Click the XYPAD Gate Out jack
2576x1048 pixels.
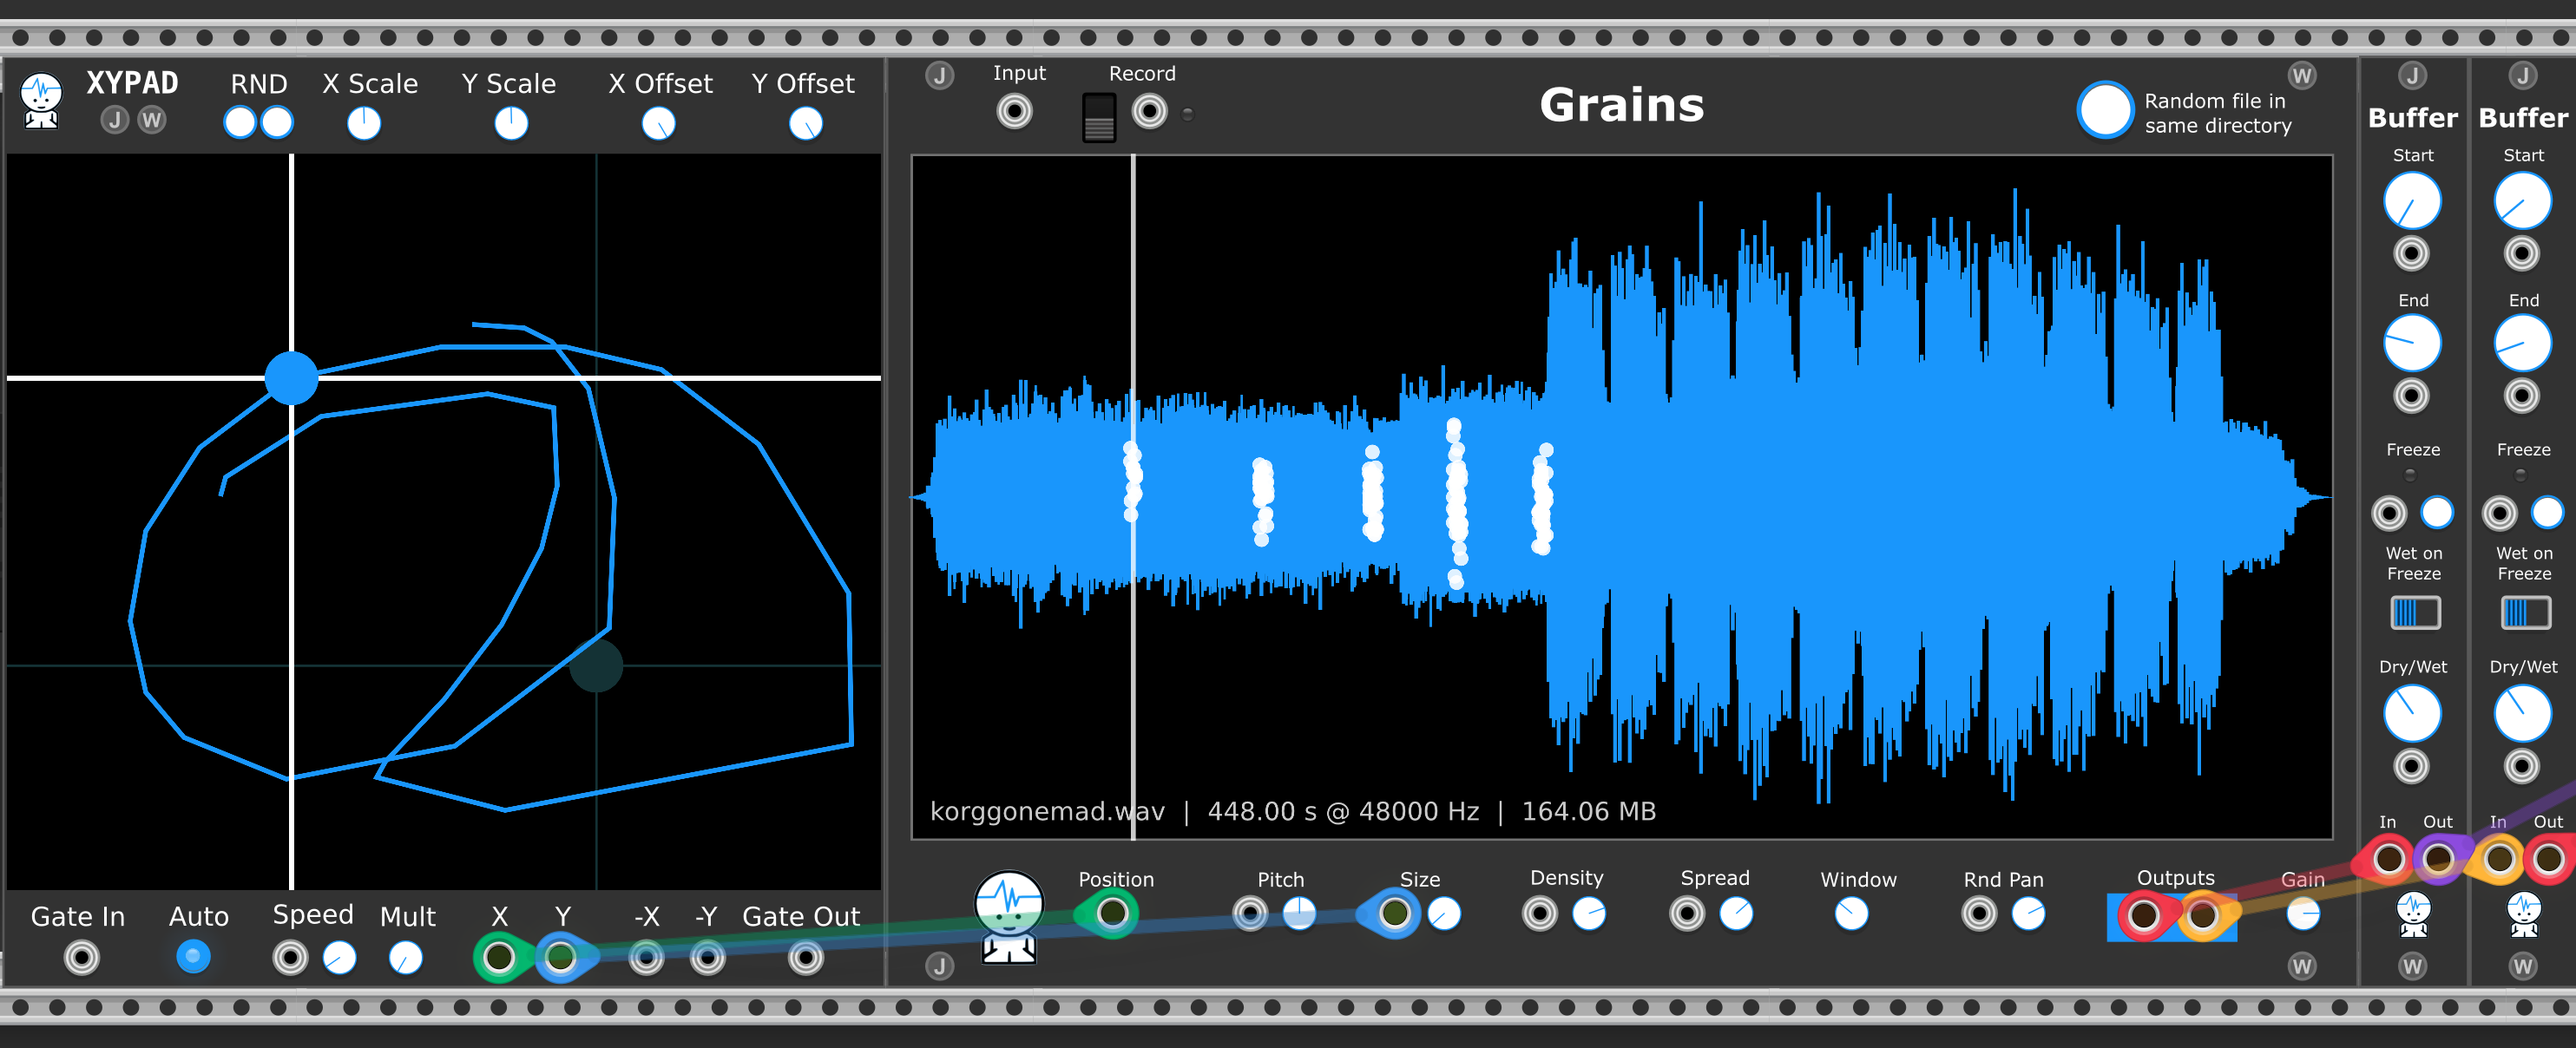tap(805, 958)
